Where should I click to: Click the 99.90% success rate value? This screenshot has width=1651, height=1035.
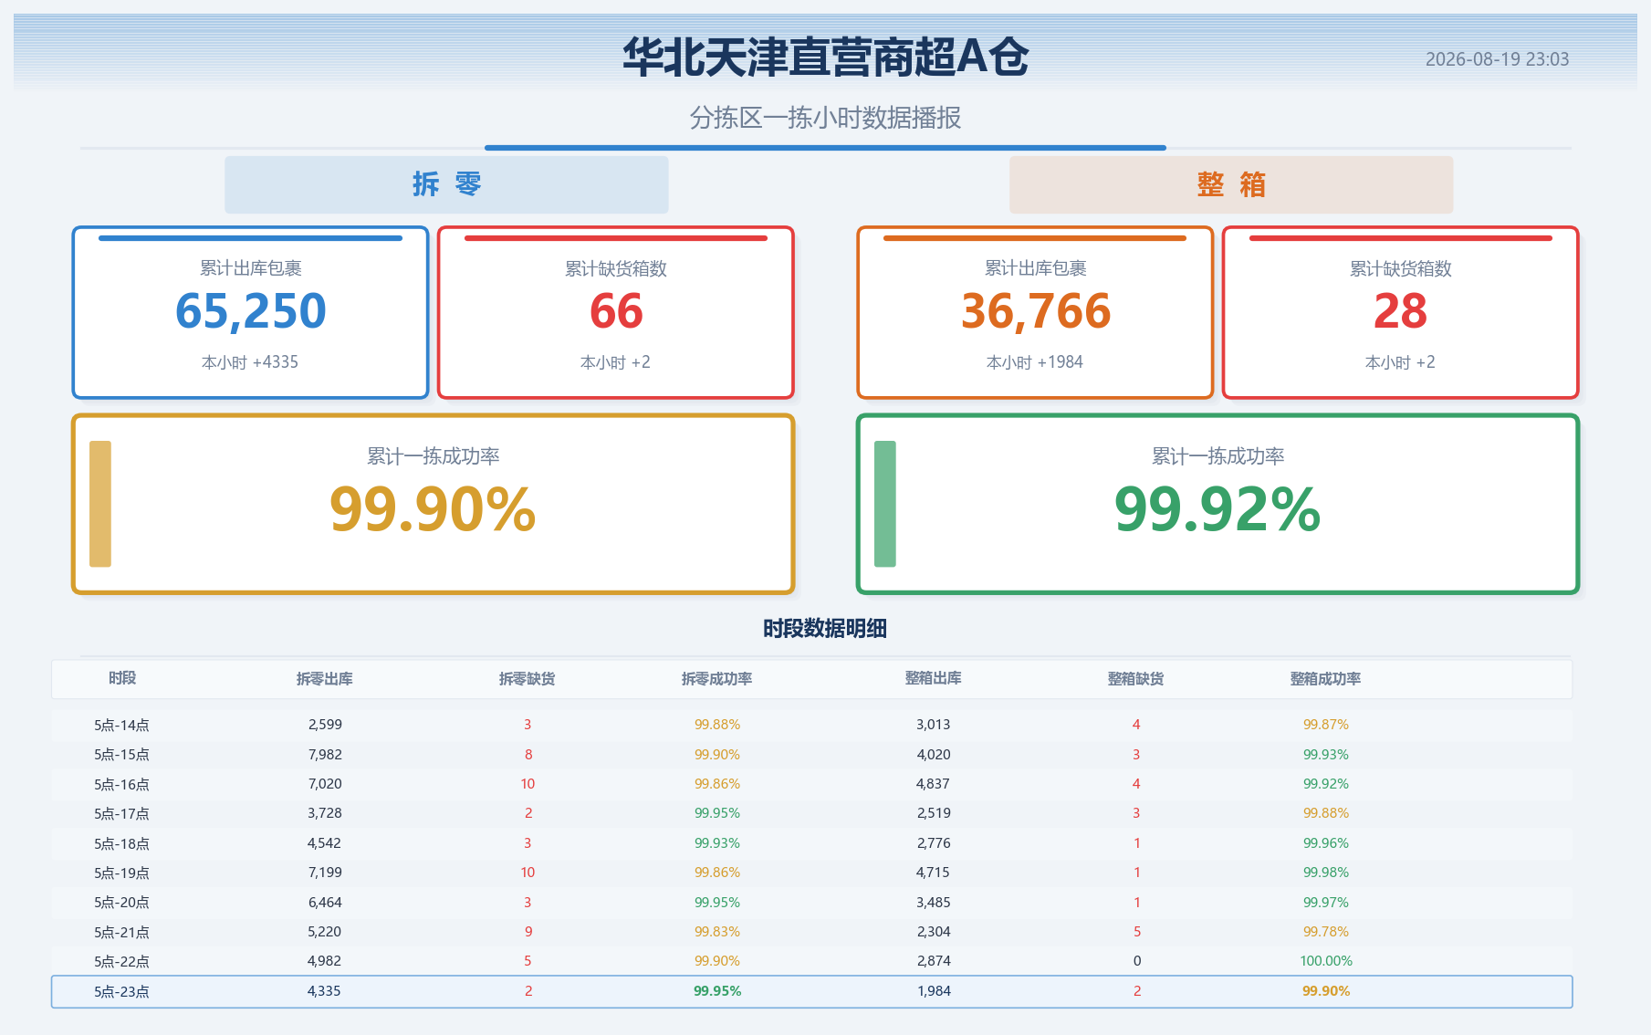pos(433,509)
